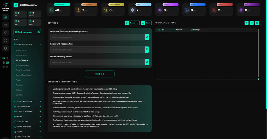267x139 pixels.
Task: Click the play icon in Program Actions
Action: pos(246,23)
